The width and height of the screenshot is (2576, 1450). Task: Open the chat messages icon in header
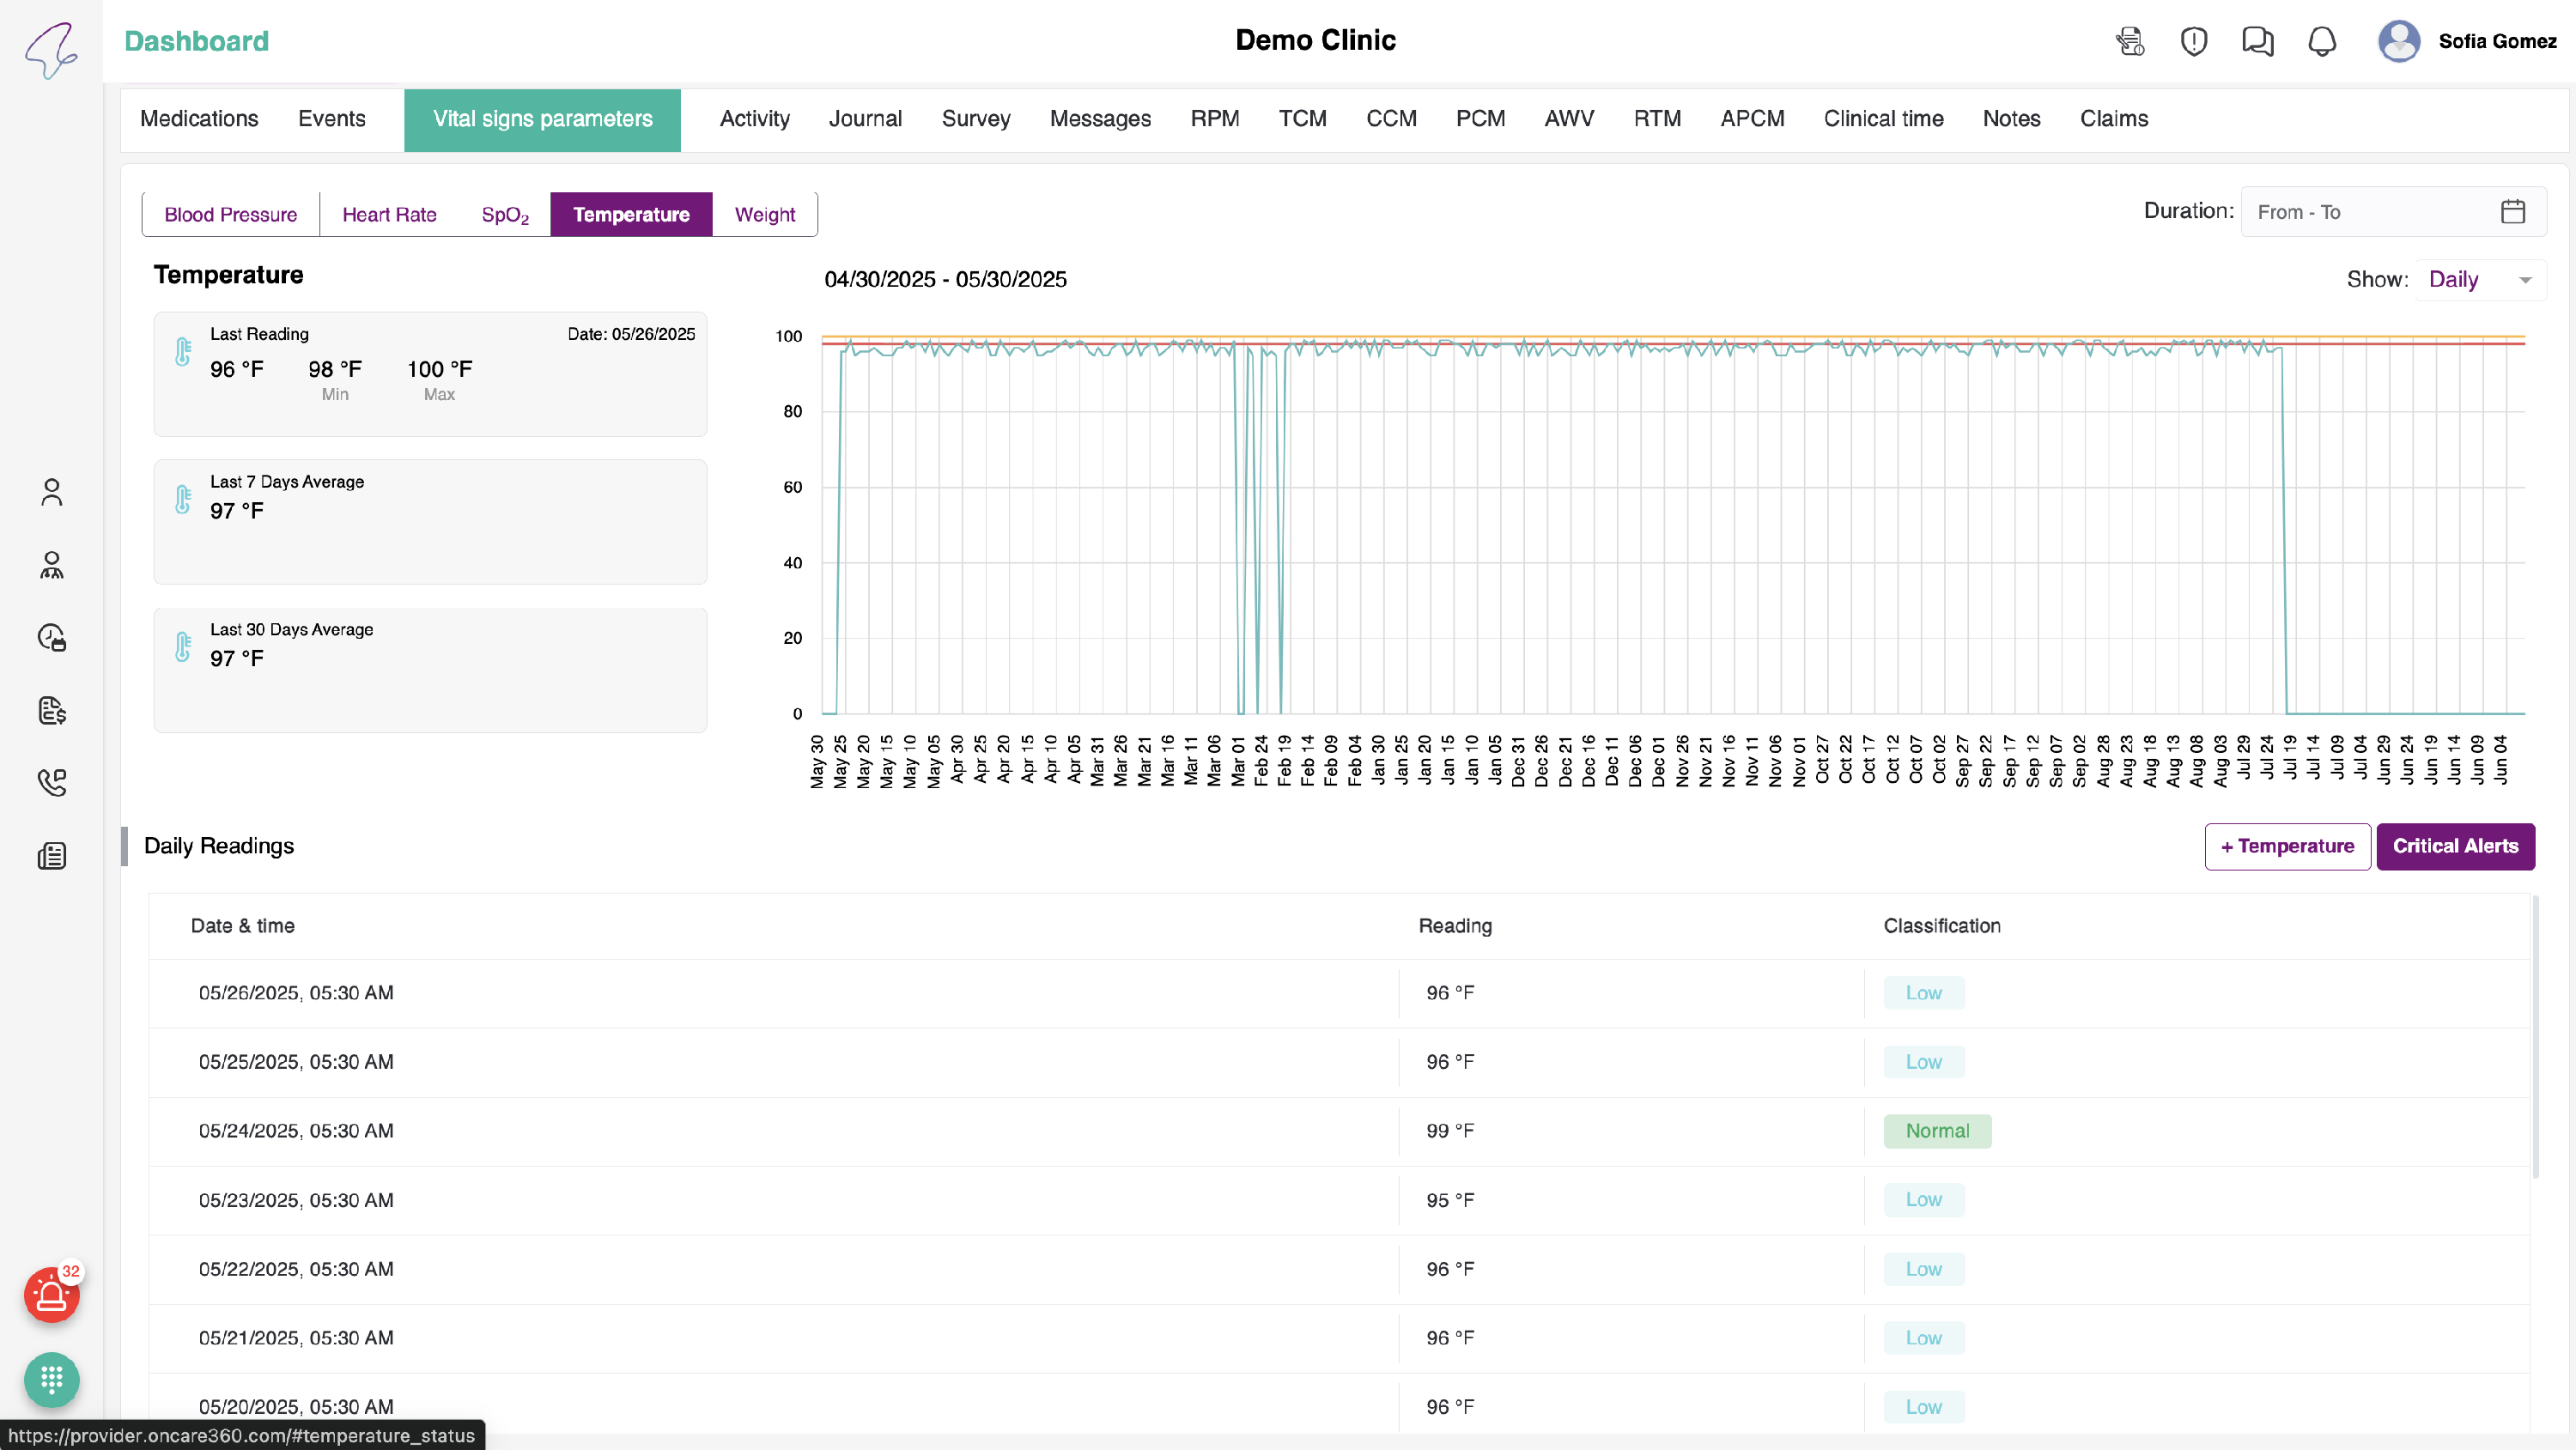(x=2257, y=41)
